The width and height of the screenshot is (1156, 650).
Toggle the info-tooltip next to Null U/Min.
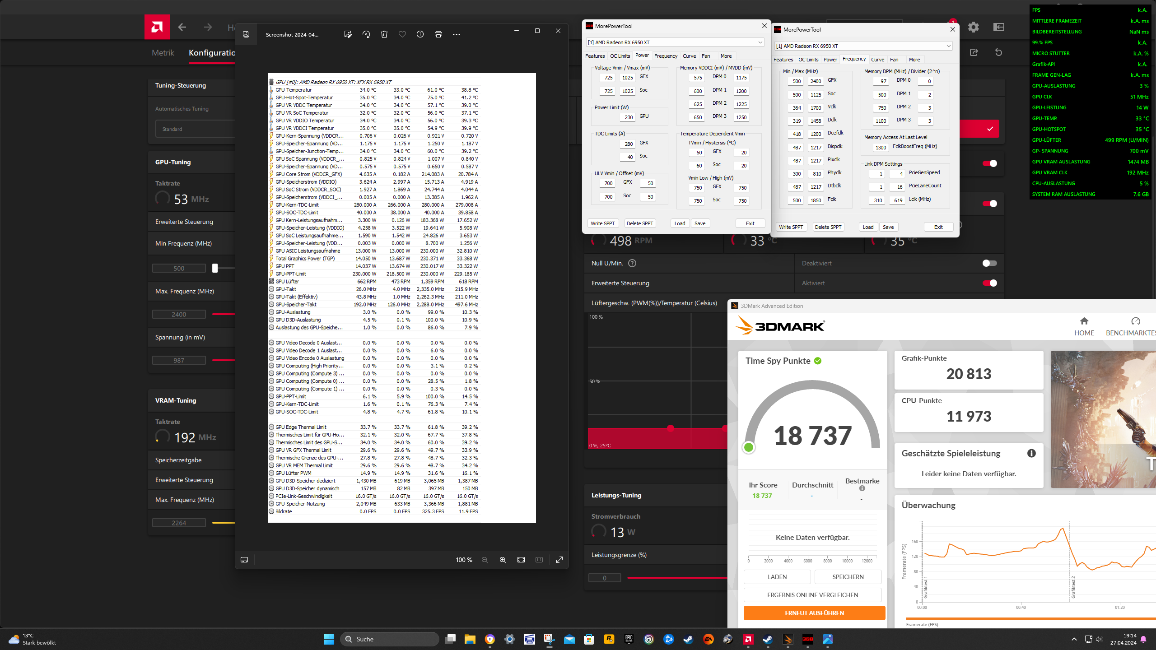(632, 263)
